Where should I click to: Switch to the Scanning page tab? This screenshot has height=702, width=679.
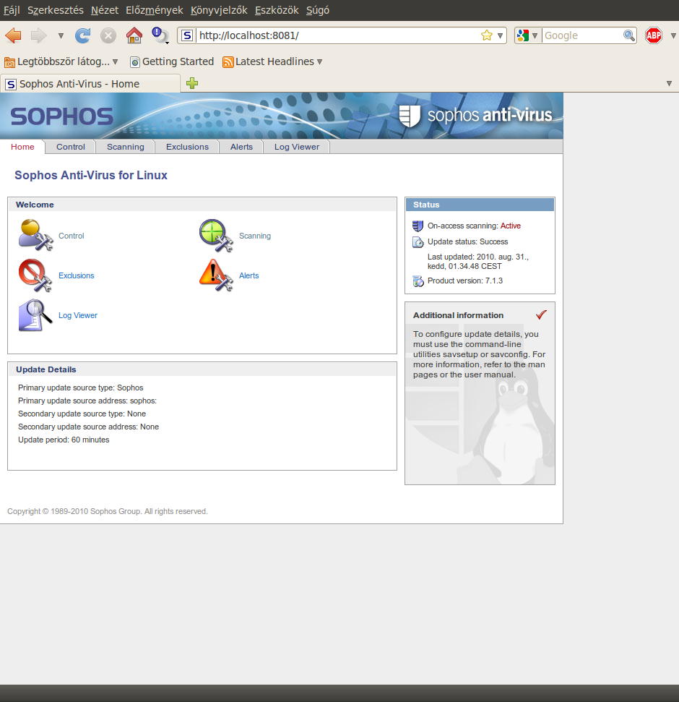125,147
